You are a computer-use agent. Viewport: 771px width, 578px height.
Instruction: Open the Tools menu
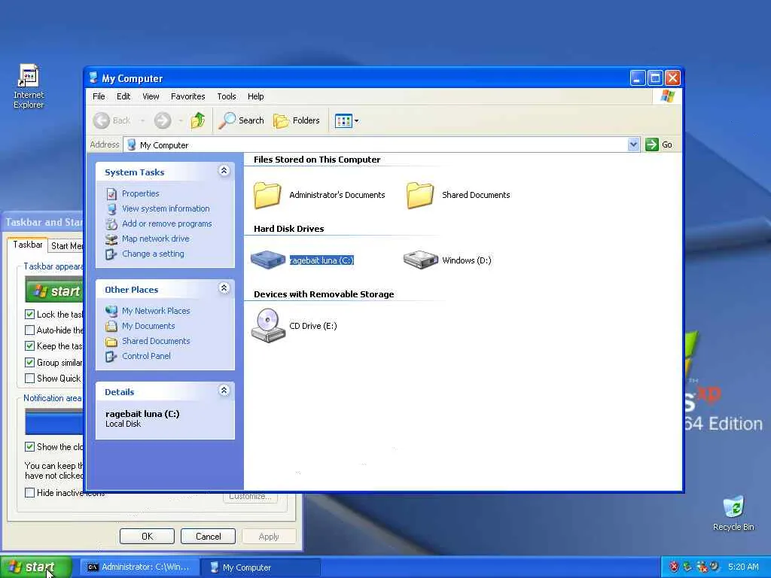pyautogui.click(x=227, y=96)
